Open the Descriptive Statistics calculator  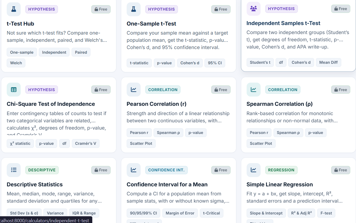(35, 185)
